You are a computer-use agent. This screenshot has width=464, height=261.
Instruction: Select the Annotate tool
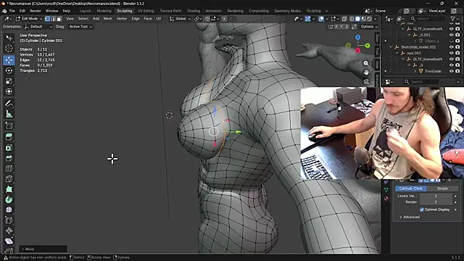coord(9,103)
